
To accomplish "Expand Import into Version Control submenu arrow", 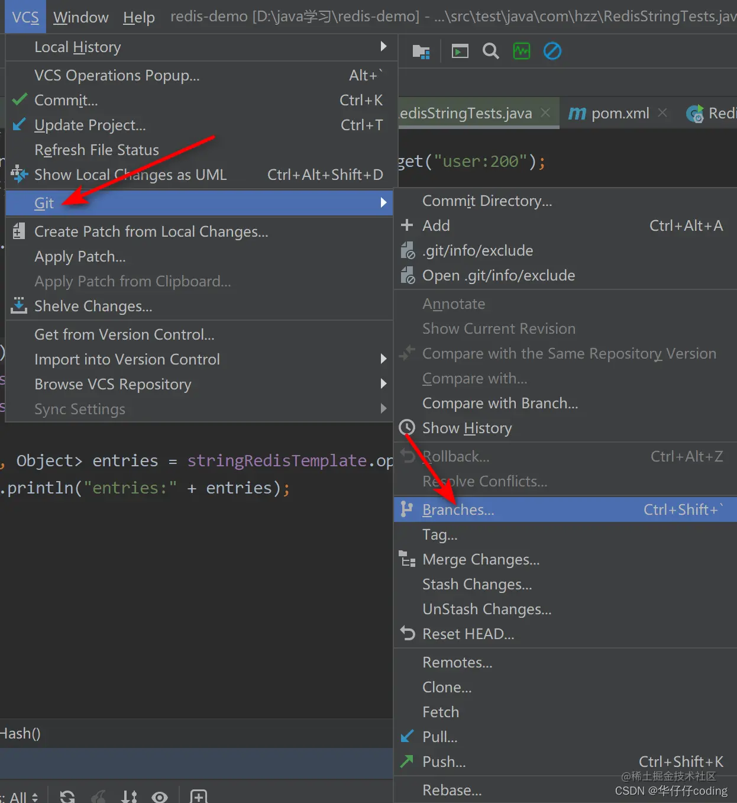I will [383, 359].
